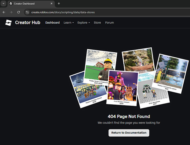Click the Roblox logo in Creator Hub header
The image size is (190, 145).
(8, 23)
